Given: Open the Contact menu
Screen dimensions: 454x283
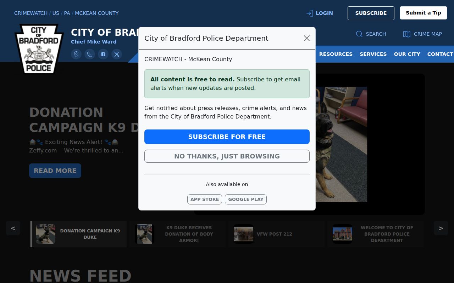Looking at the screenshot, I should click(x=440, y=54).
